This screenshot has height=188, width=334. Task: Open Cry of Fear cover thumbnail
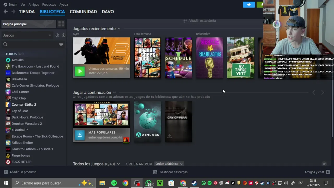pyautogui.click(x=178, y=122)
